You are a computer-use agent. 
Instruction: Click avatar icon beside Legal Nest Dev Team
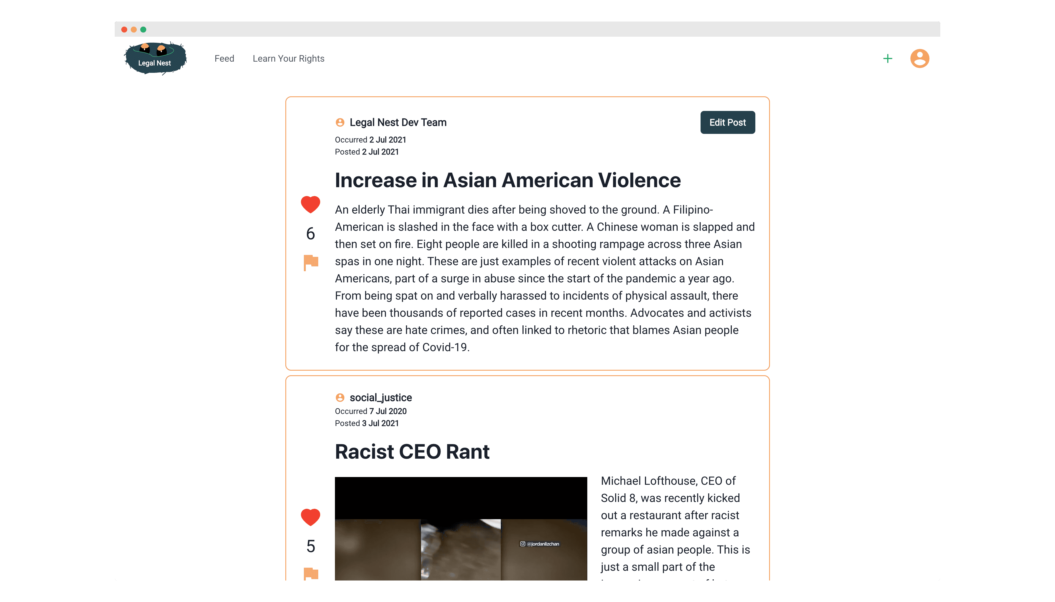[340, 122]
